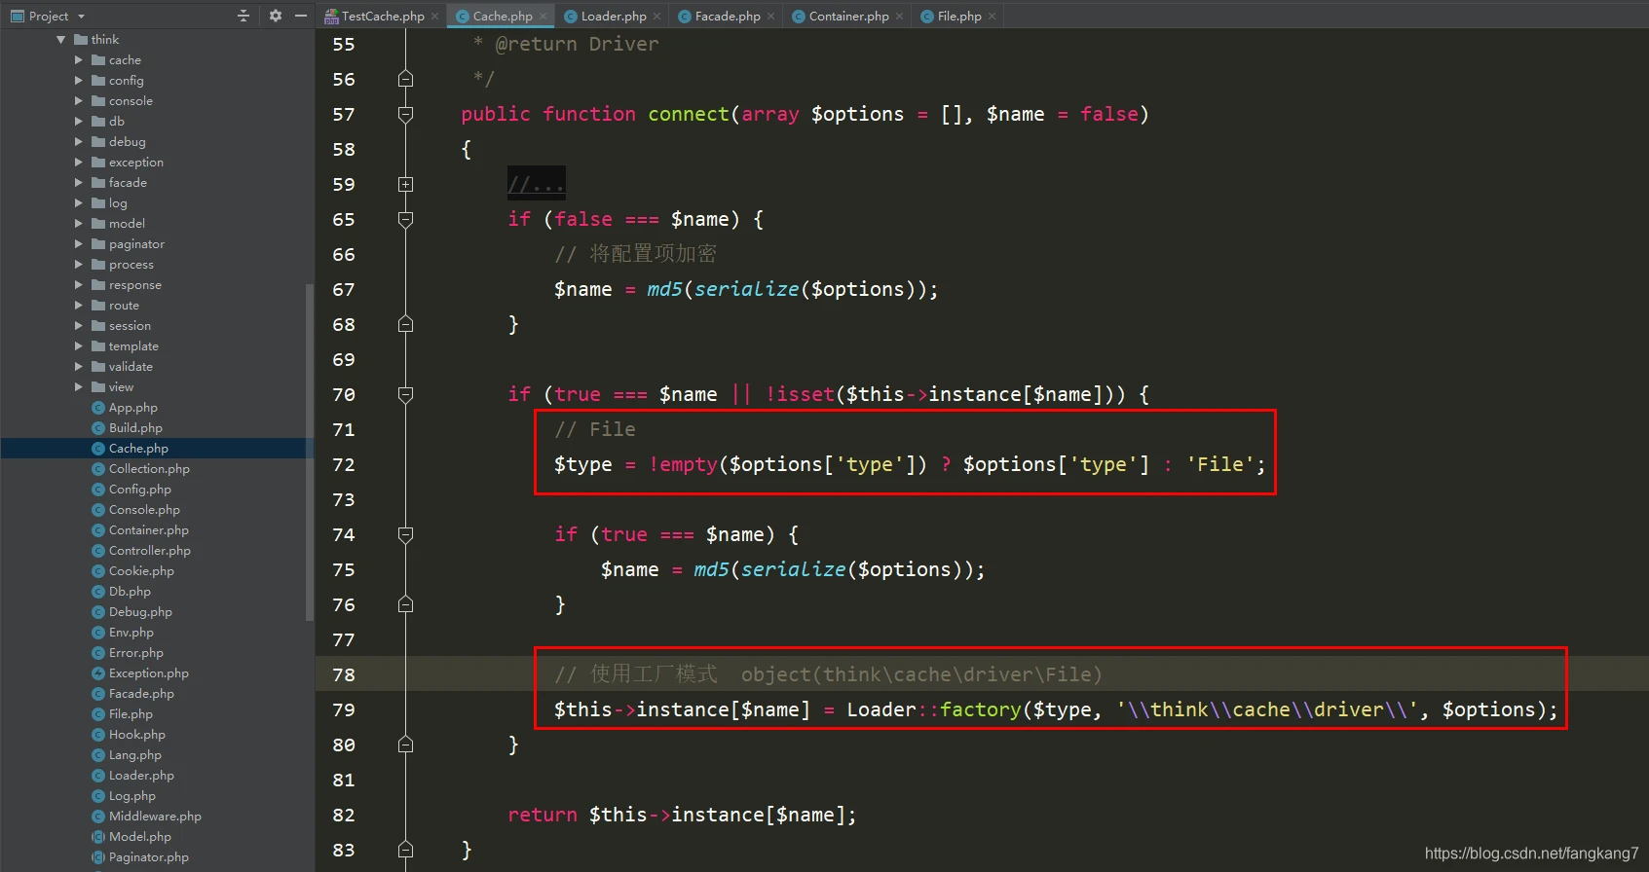Click the Collapse All icon in Project panel
The height and width of the screenshot is (872, 1649).
[x=244, y=16]
